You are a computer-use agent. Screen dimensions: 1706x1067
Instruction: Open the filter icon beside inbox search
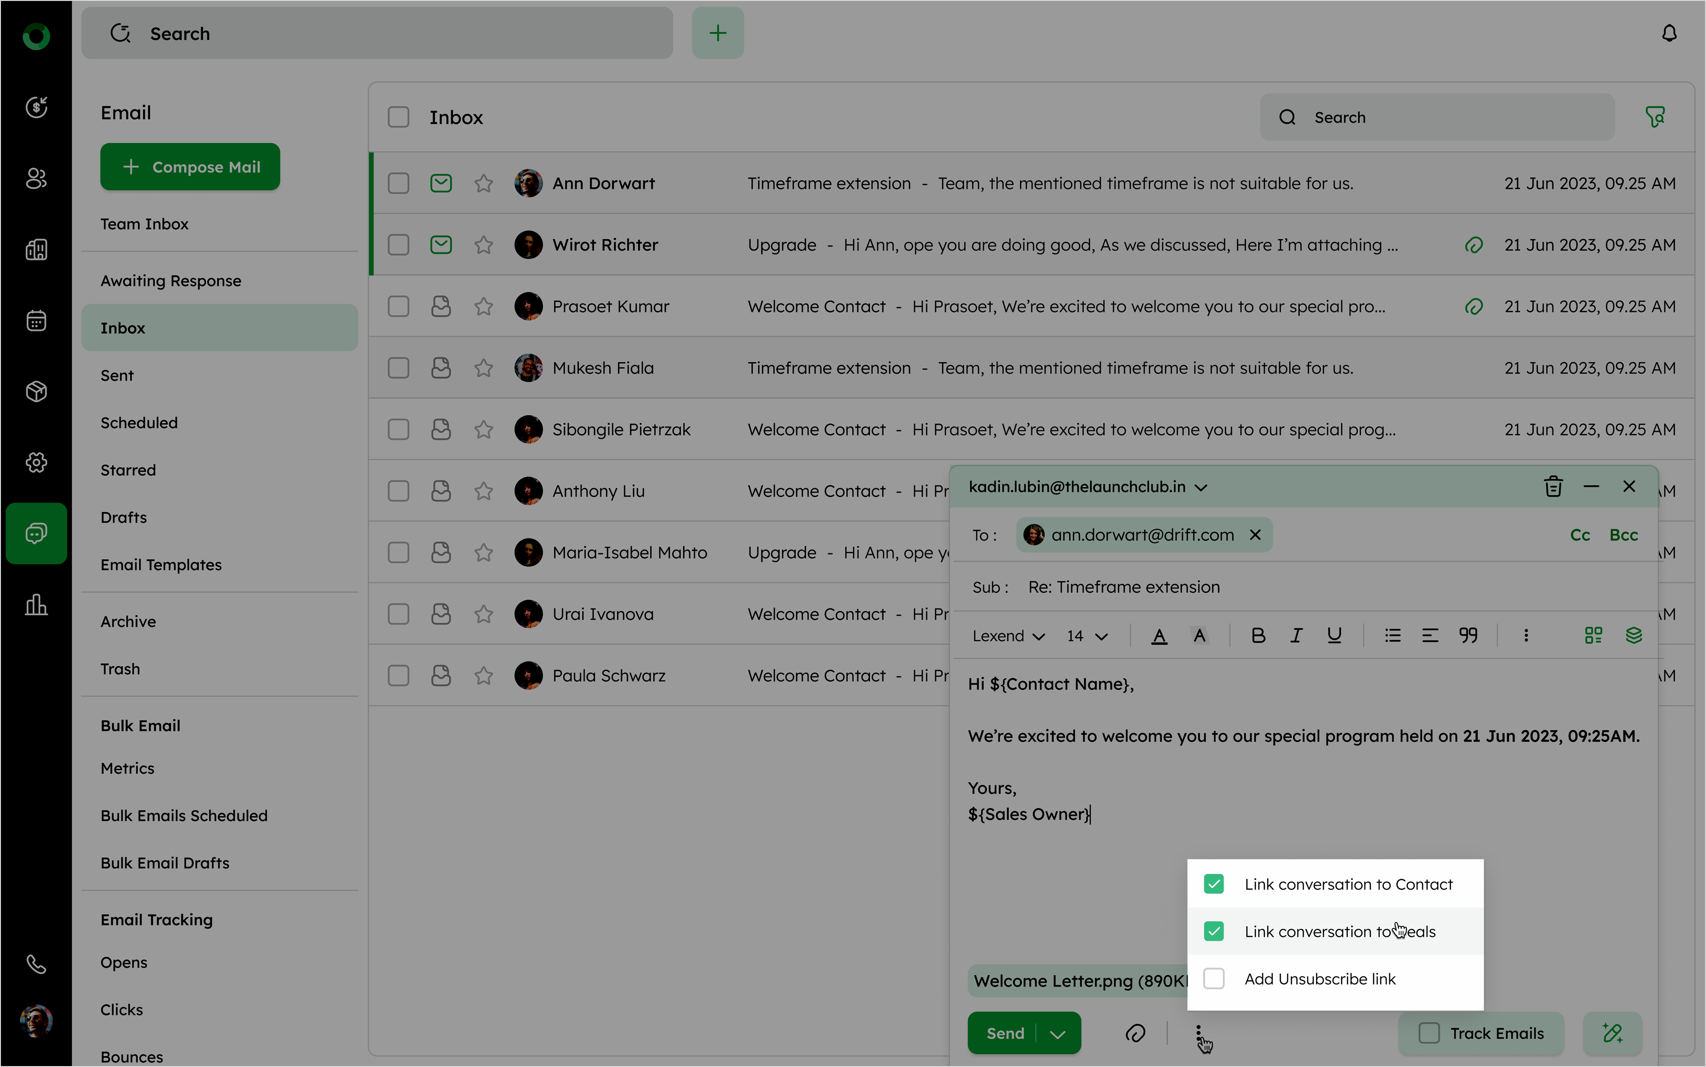pos(1654,117)
